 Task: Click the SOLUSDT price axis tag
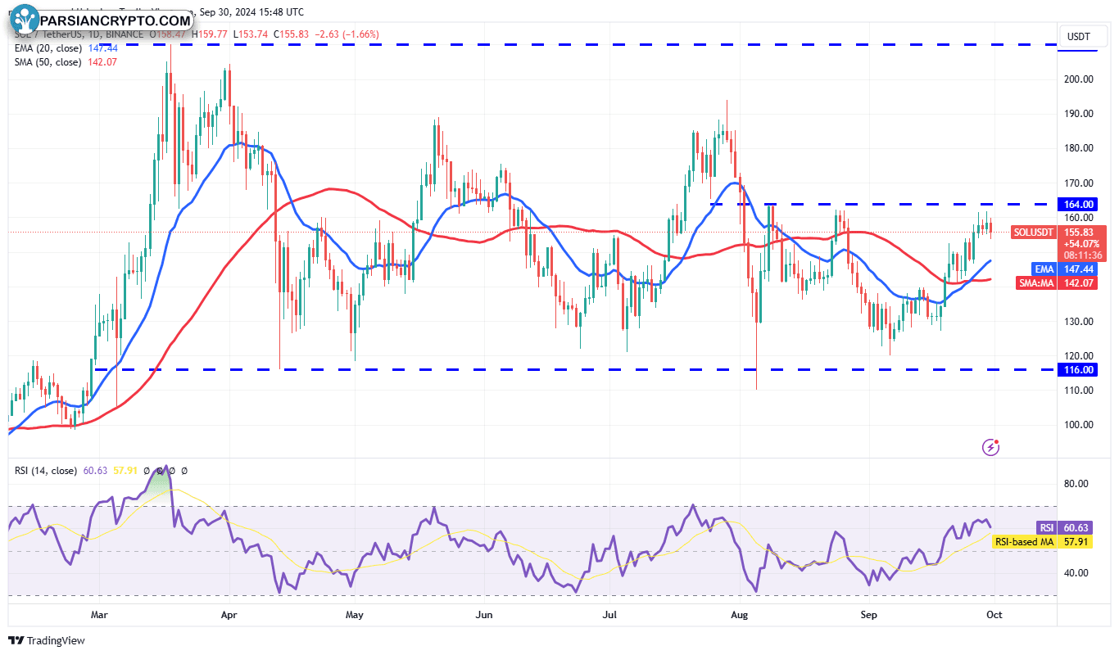click(x=1035, y=233)
